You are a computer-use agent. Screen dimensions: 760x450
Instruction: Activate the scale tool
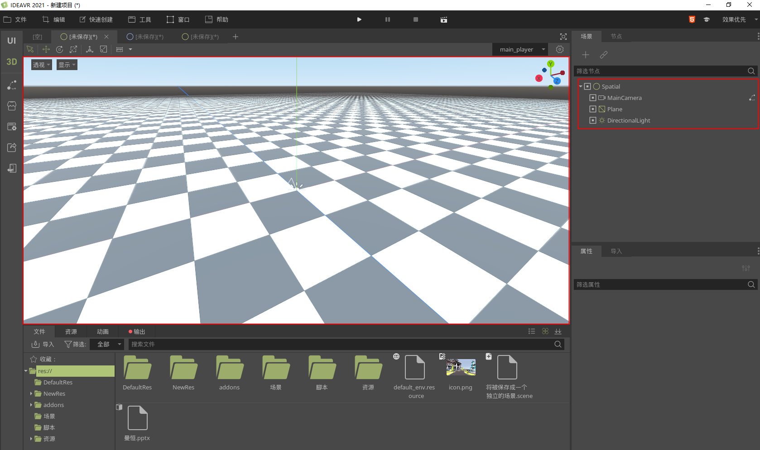point(73,49)
